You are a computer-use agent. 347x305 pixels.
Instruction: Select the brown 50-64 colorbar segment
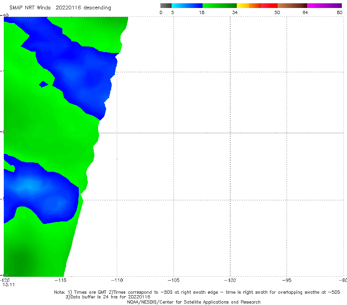coord(292,6)
